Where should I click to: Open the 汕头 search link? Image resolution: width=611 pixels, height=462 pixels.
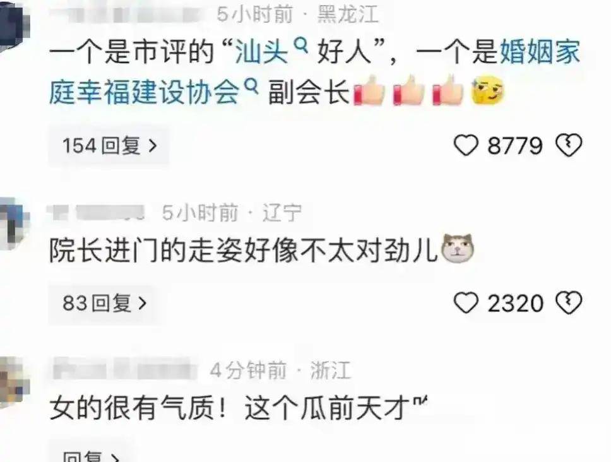[261, 52]
